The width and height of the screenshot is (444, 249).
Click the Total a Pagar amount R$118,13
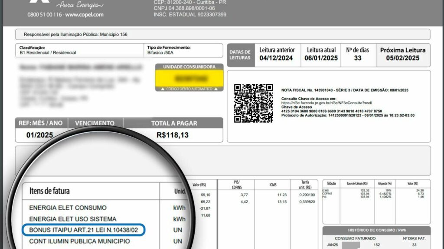click(173, 135)
